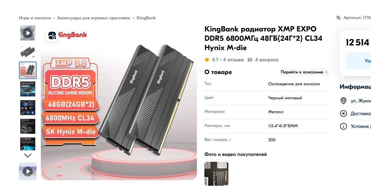The image size is (371, 187).
Task: Click the location pin icon
Action: pyautogui.click(x=343, y=101)
